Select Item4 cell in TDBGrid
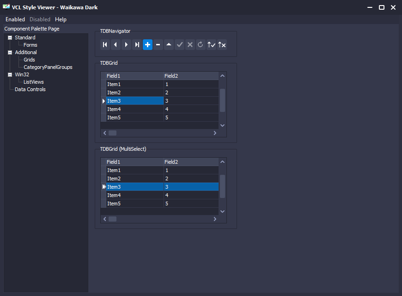The height and width of the screenshot is (296, 402). pos(135,109)
